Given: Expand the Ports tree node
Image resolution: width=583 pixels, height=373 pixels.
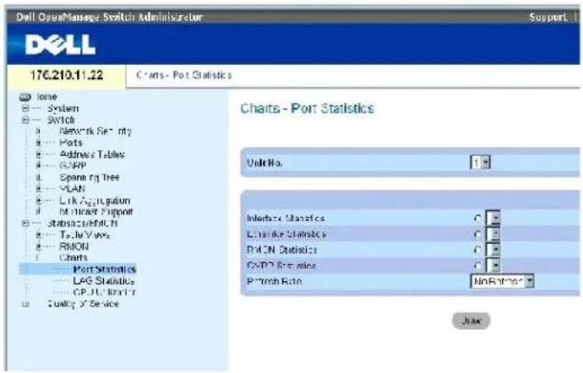Looking at the screenshot, I should (x=38, y=143).
